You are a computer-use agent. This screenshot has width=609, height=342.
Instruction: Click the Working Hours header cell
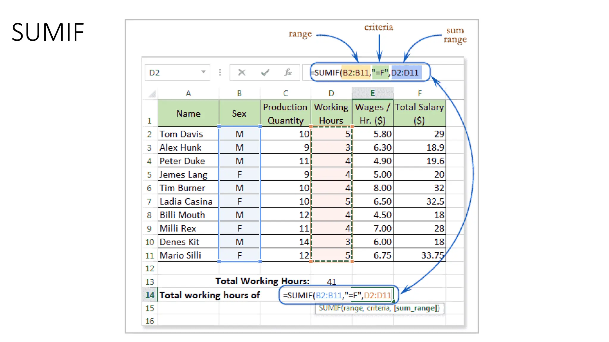click(x=331, y=113)
